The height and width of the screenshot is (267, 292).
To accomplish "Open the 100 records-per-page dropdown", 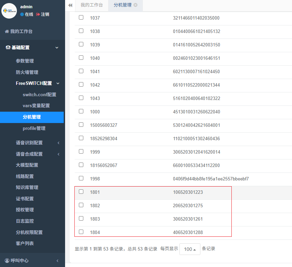I will tap(190, 249).
